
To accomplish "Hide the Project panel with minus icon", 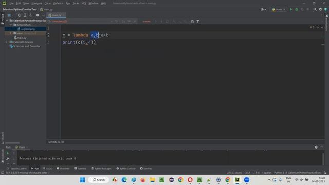I will point(43,15).
